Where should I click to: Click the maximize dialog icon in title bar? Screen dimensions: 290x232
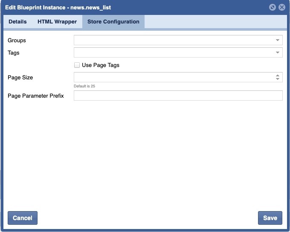[x=273, y=7]
